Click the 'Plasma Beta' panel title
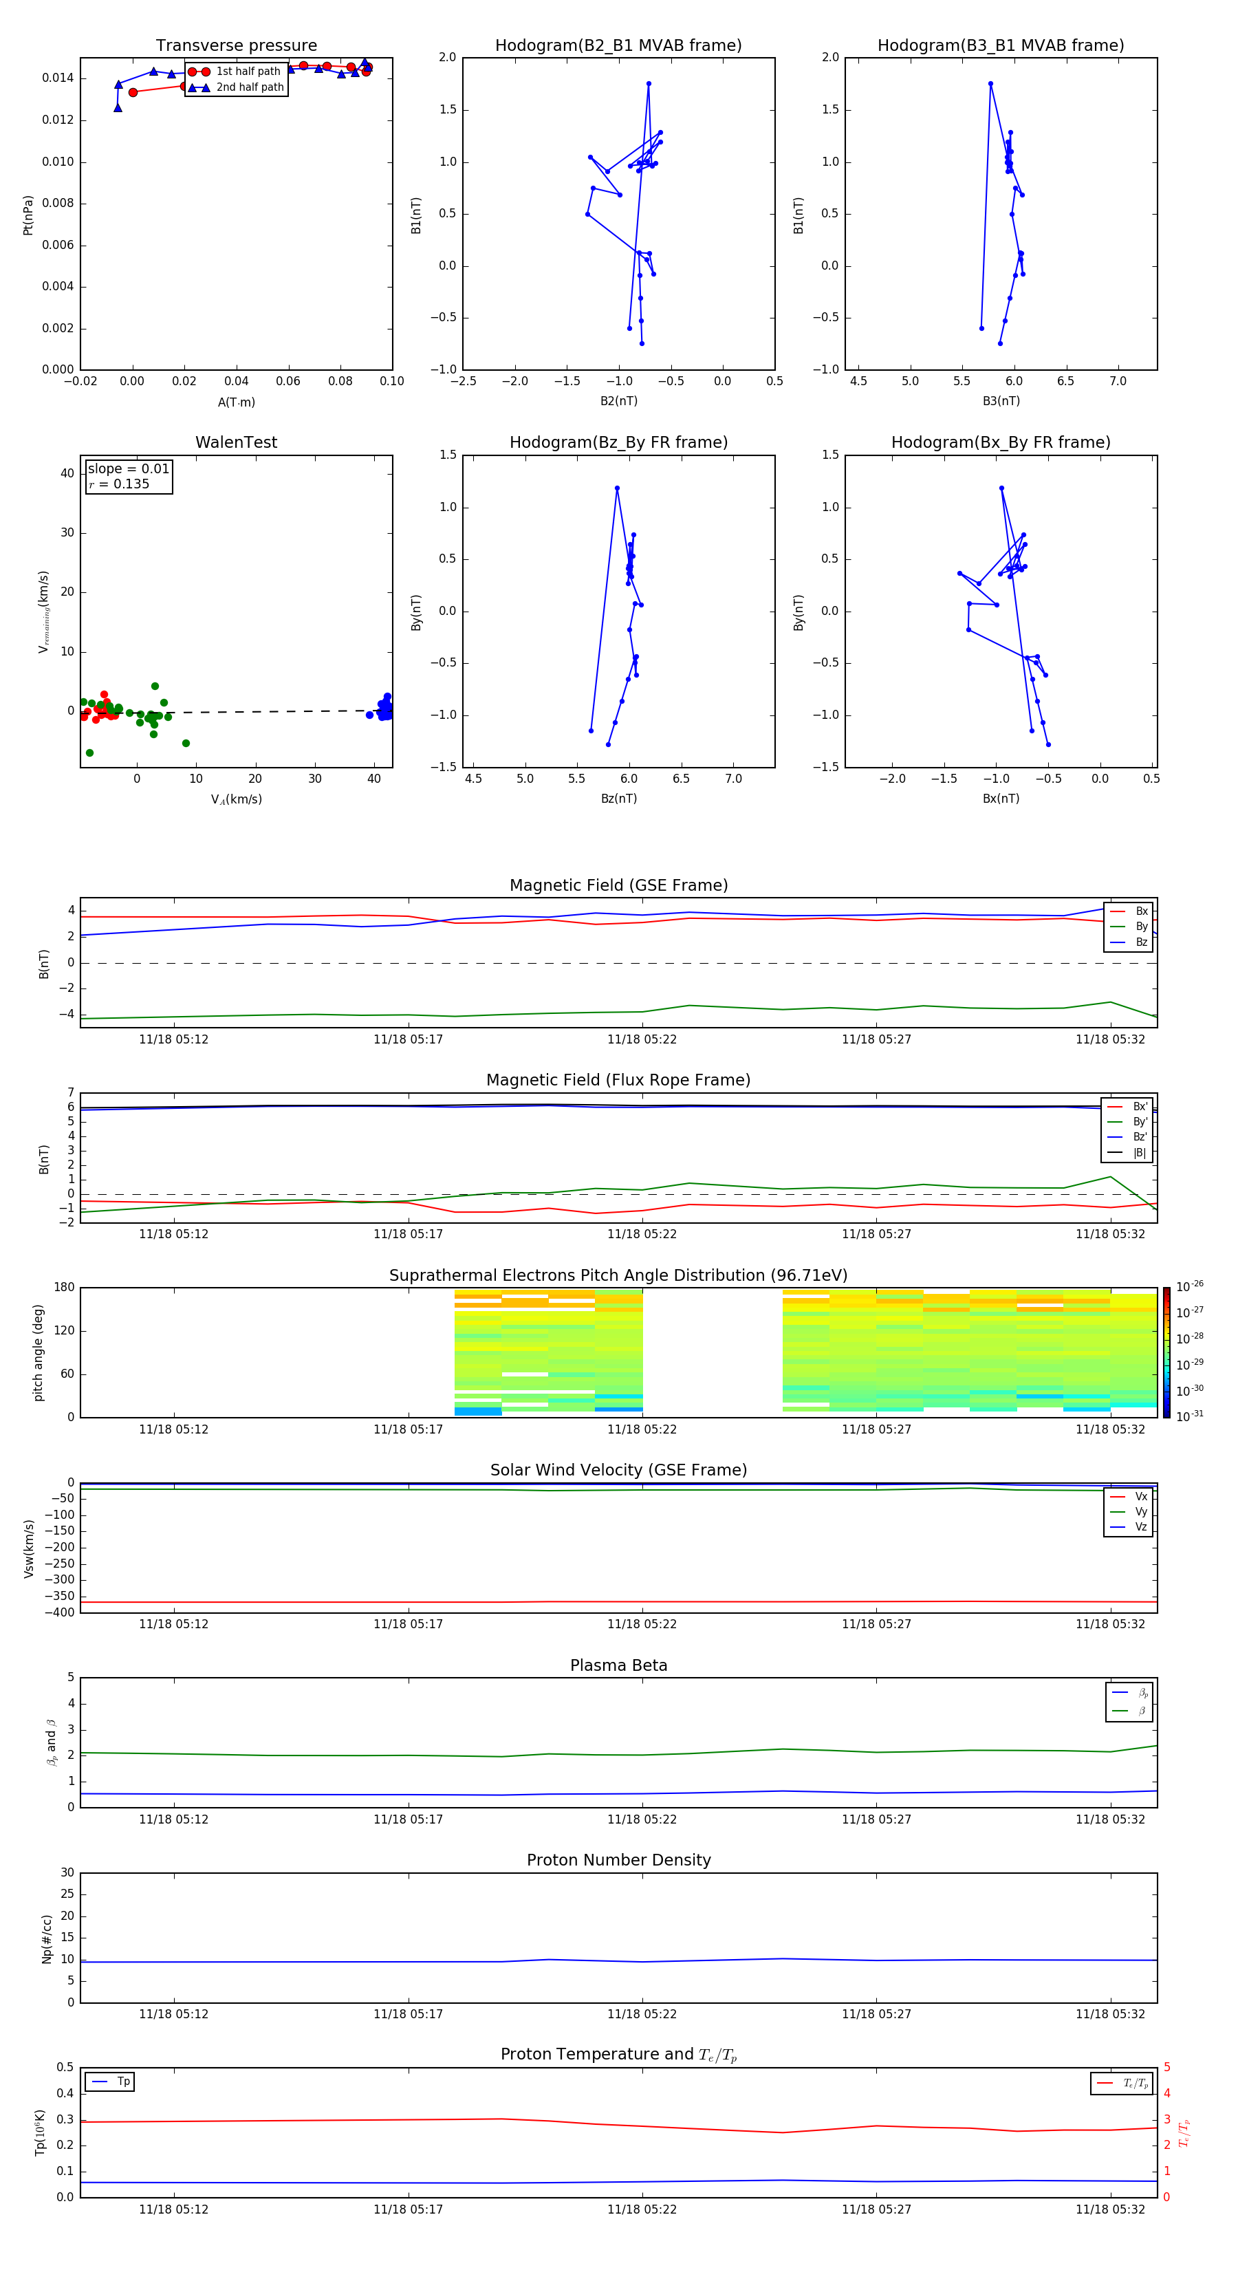The height and width of the screenshot is (2270, 1238). coord(618,1666)
